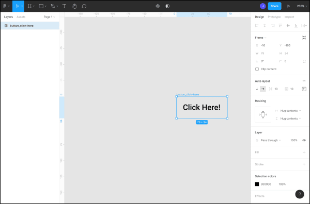
Task: Click the resizing constraints preview box
Action: coord(263,114)
